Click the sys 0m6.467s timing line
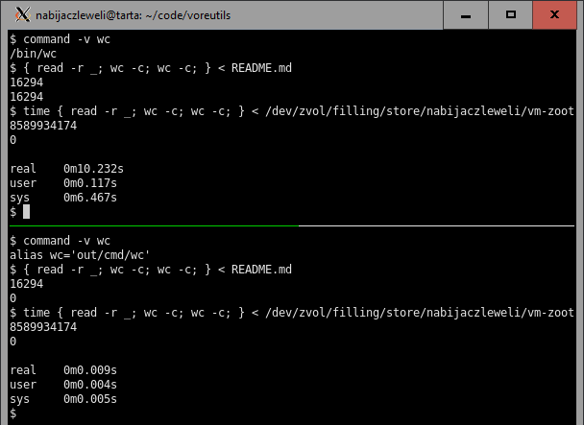The width and height of the screenshot is (584, 425). 63,197
